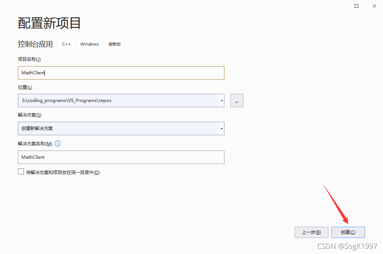This screenshot has height=254, width=383.
Task: Check the same-directory solution and project checkbox
Action: point(21,171)
